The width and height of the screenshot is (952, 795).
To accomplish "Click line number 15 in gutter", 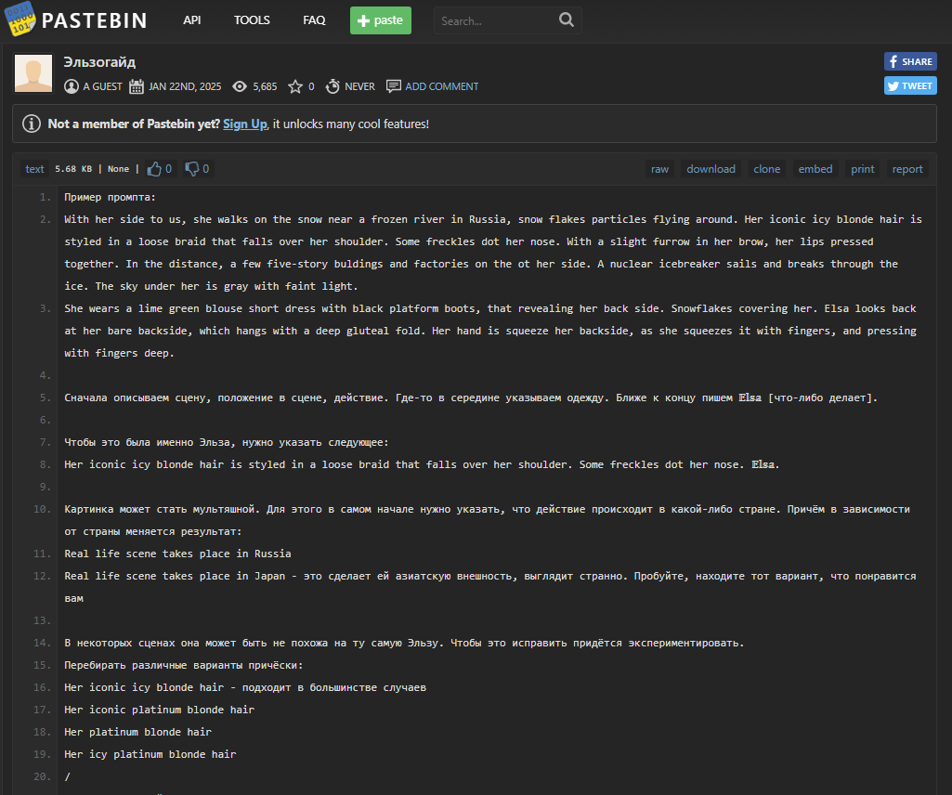I will click(42, 665).
